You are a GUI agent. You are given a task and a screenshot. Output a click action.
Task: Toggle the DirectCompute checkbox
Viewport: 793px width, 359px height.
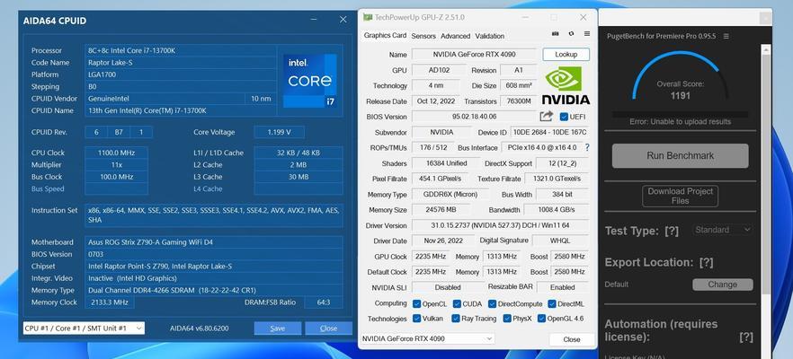tap(492, 304)
